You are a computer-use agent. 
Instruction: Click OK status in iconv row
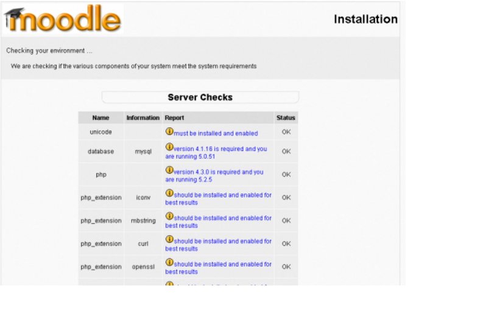pyautogui.click(x=286, y=197)
